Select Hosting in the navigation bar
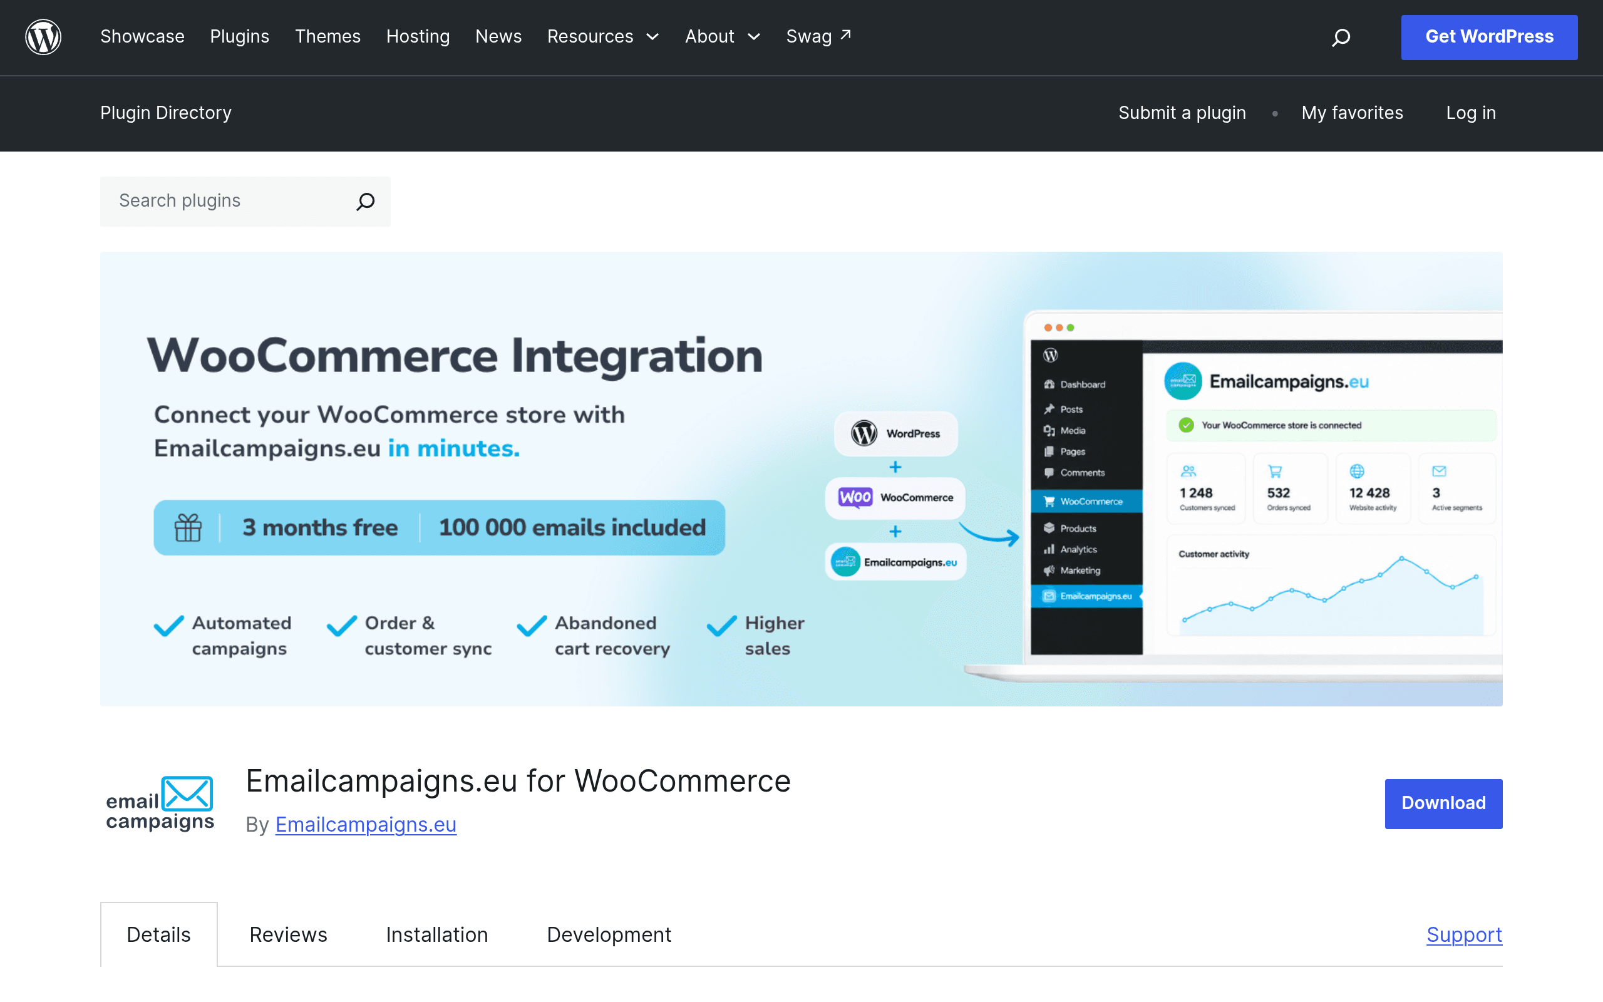1603x1002 pixels. click(418, 36)
